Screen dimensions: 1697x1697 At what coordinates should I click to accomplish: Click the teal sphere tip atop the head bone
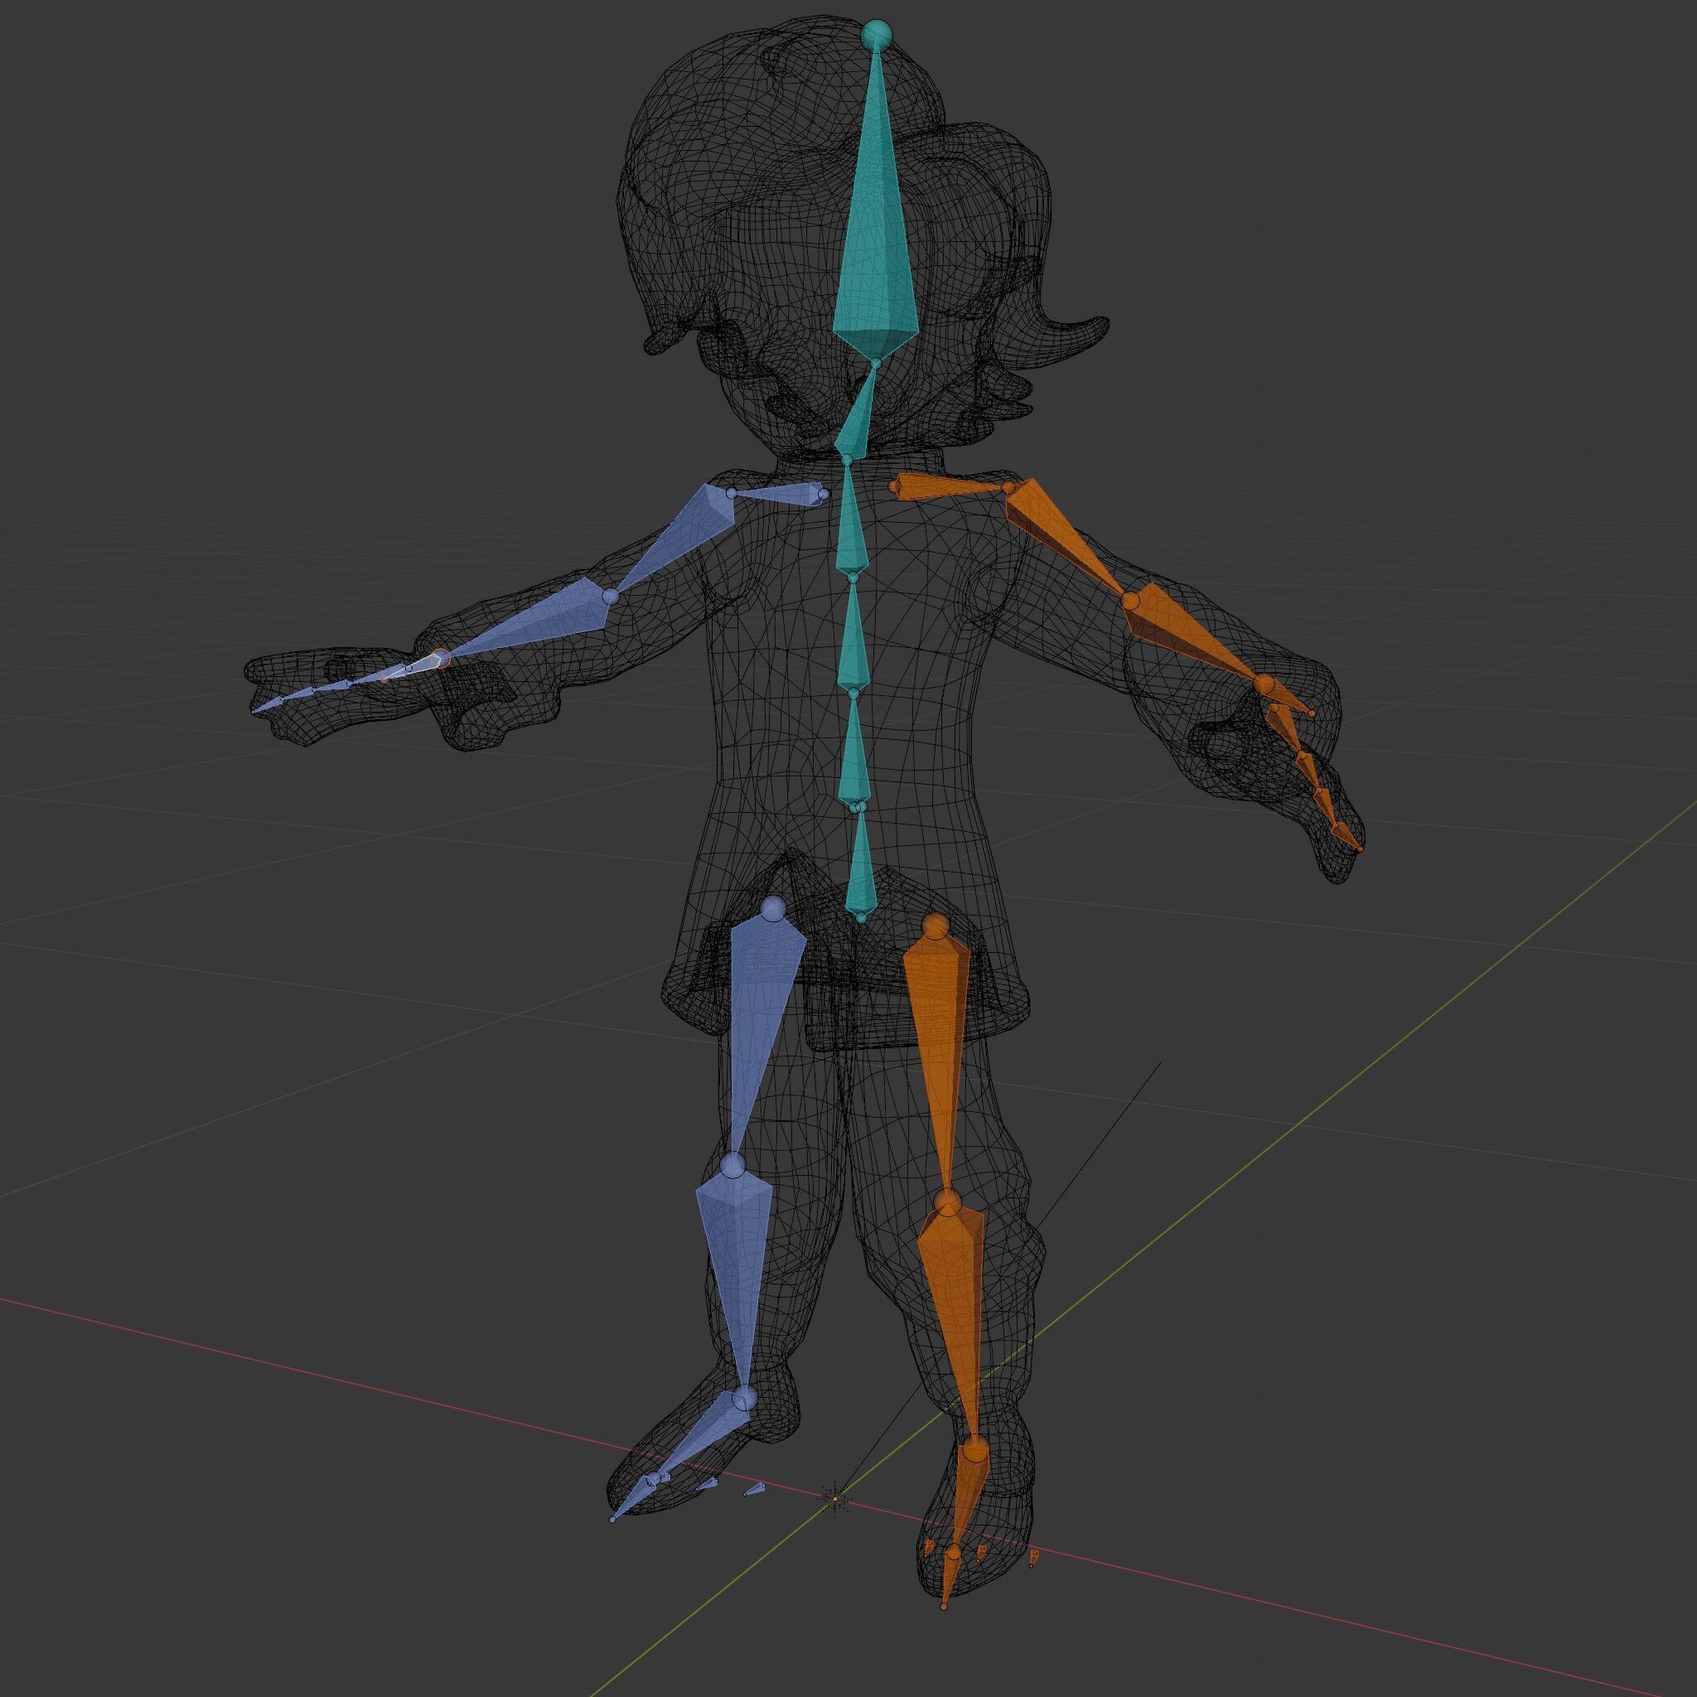tap(876, 35)
